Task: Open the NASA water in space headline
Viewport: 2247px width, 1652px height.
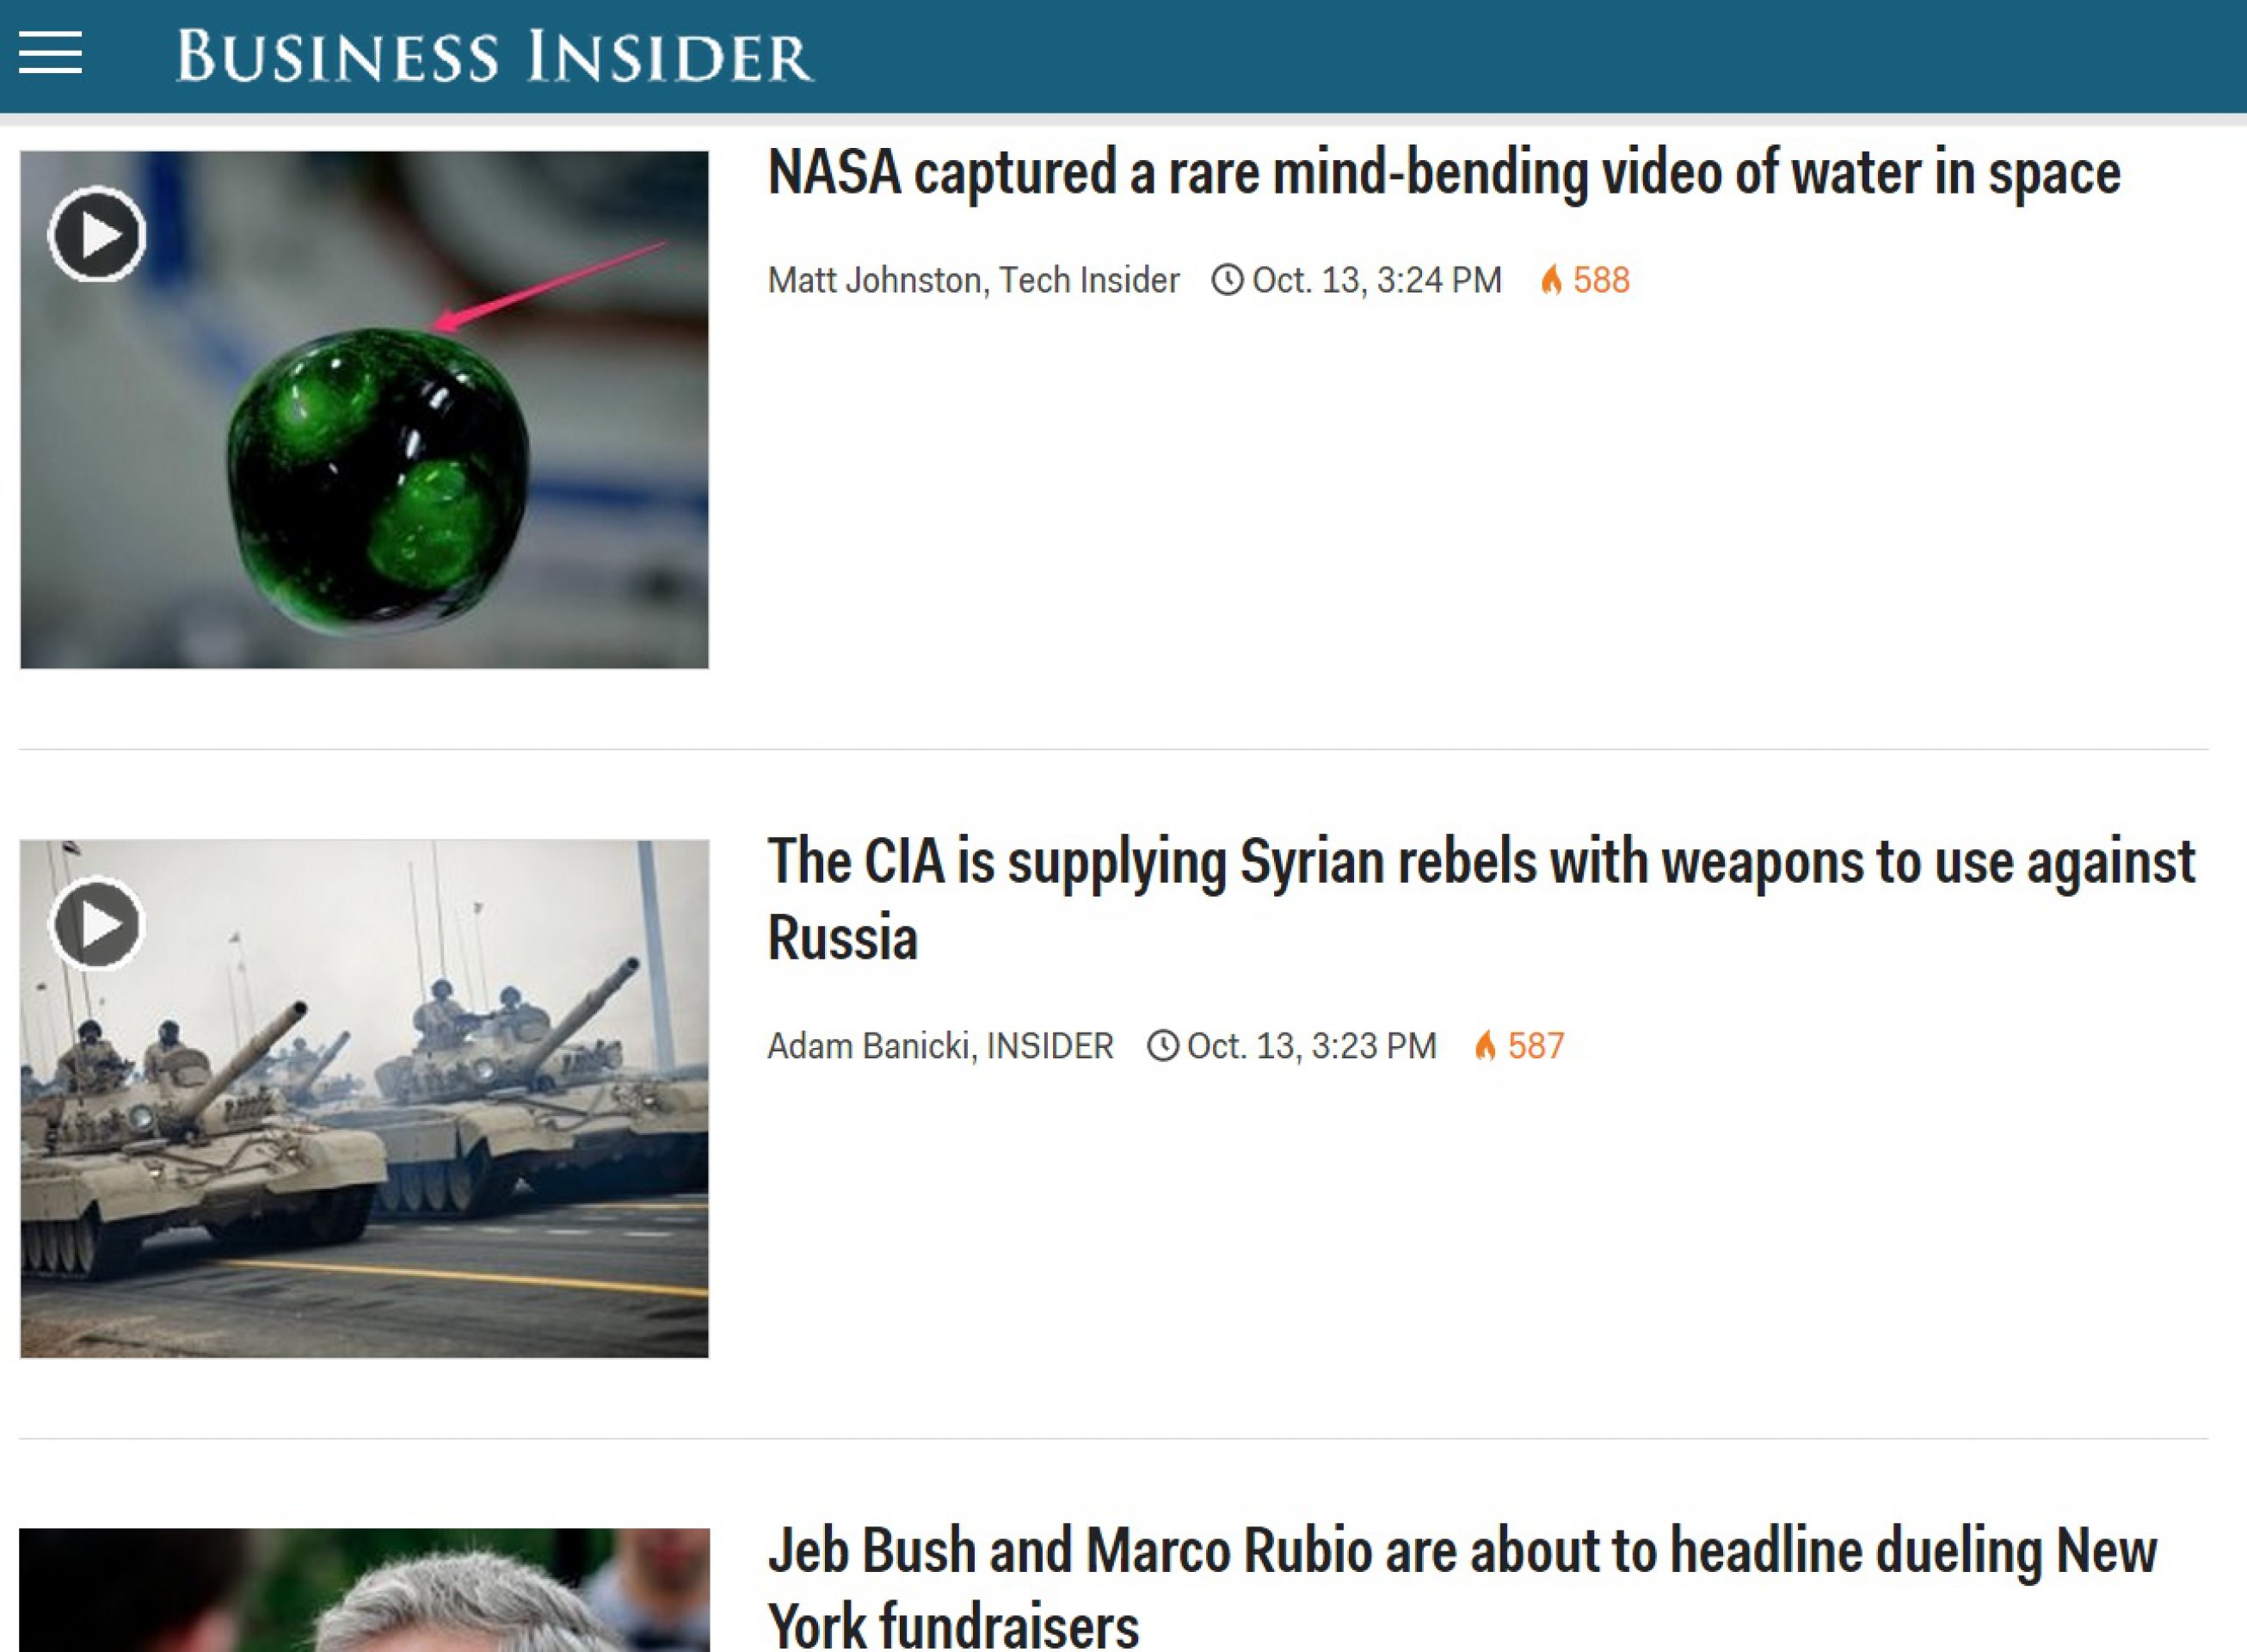Action: pos(1444,173)
